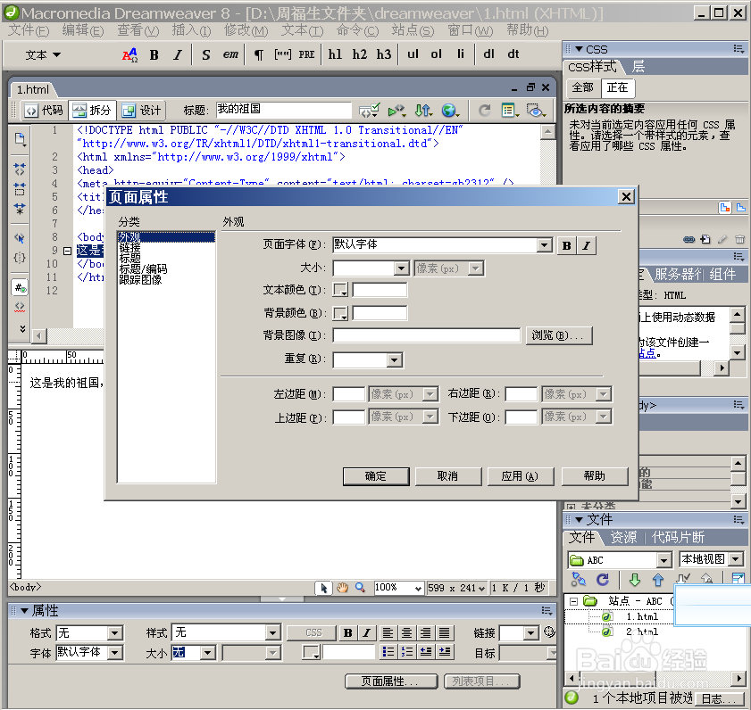This screenshot has width=751, height=710.
Task: Click the Help button in dialog
Action: [x=595, y=476]
